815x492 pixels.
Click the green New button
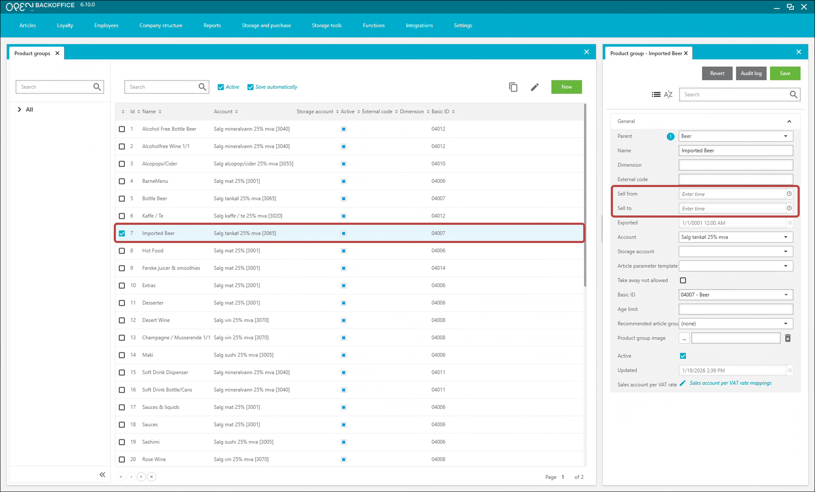coord(567,87)
